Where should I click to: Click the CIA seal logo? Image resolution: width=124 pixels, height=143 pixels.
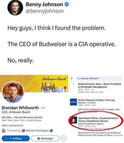click(73, 120)
